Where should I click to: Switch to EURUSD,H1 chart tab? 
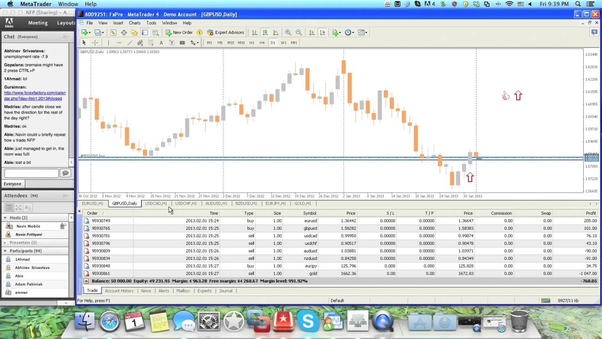tap(93, 203)
